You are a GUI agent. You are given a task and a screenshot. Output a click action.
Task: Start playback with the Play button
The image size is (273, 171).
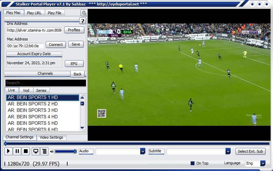coord(8,151)
